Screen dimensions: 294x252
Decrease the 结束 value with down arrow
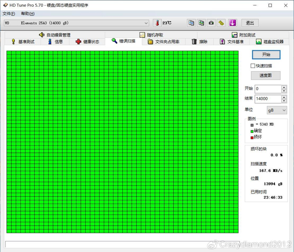tap(284, 101)
